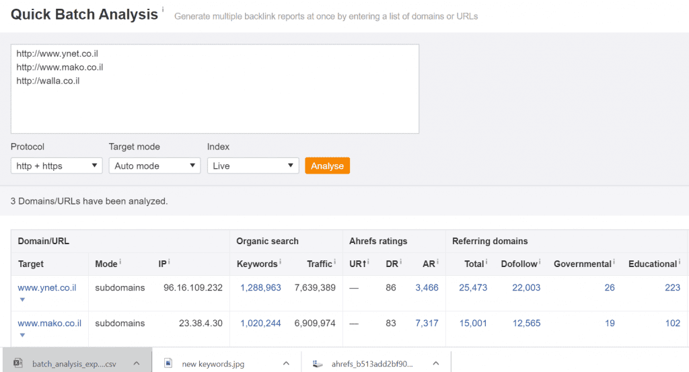Click the file icon of new keywords.jpg
689x372 pixels.
point(168,363)
